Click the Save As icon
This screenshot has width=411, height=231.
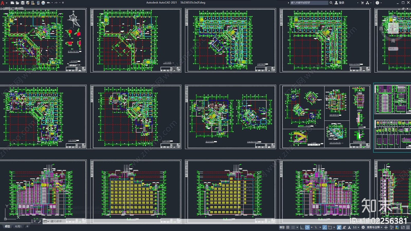coord(28,3)
